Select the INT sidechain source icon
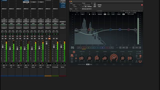 pos(137,56)
